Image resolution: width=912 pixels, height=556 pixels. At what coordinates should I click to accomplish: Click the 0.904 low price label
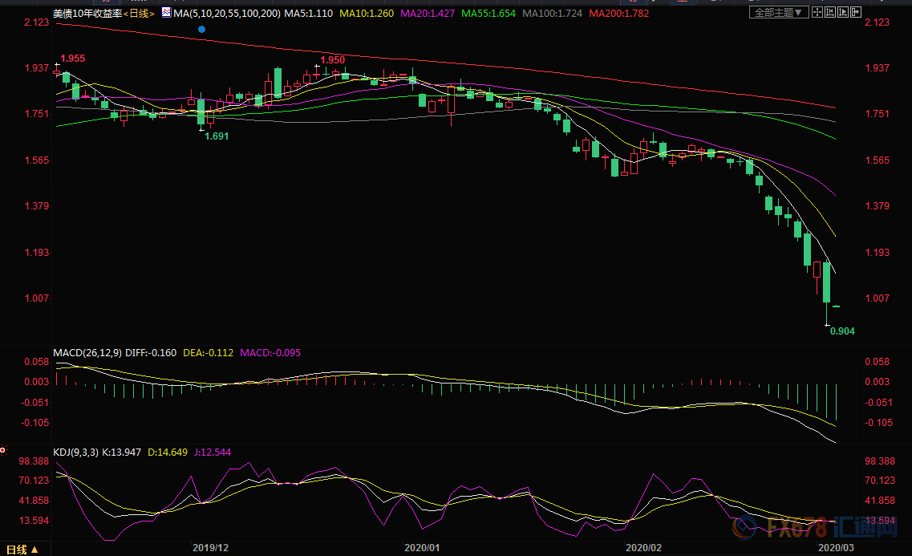(x=842, y=331)
